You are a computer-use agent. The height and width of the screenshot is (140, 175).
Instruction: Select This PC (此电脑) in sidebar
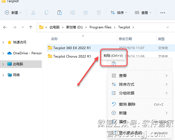click(18, 64)
